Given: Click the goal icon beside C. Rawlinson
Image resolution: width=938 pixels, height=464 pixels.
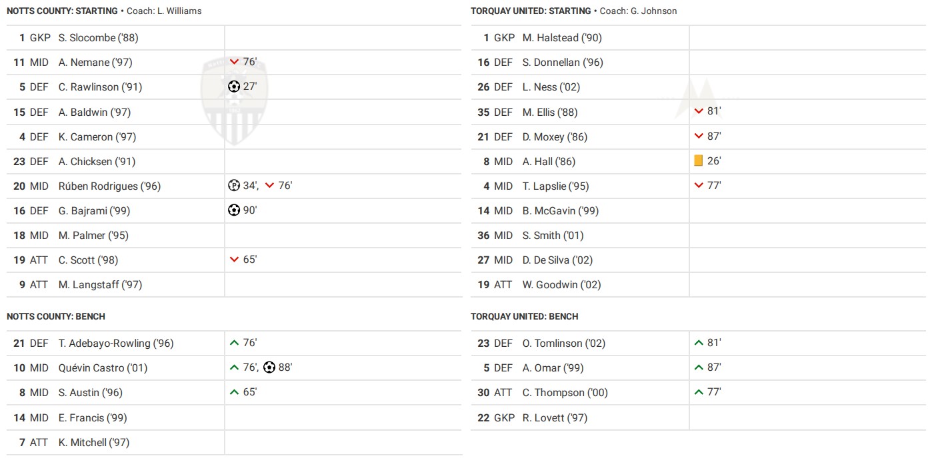Looking at the screenshot, I should point(233,87).
